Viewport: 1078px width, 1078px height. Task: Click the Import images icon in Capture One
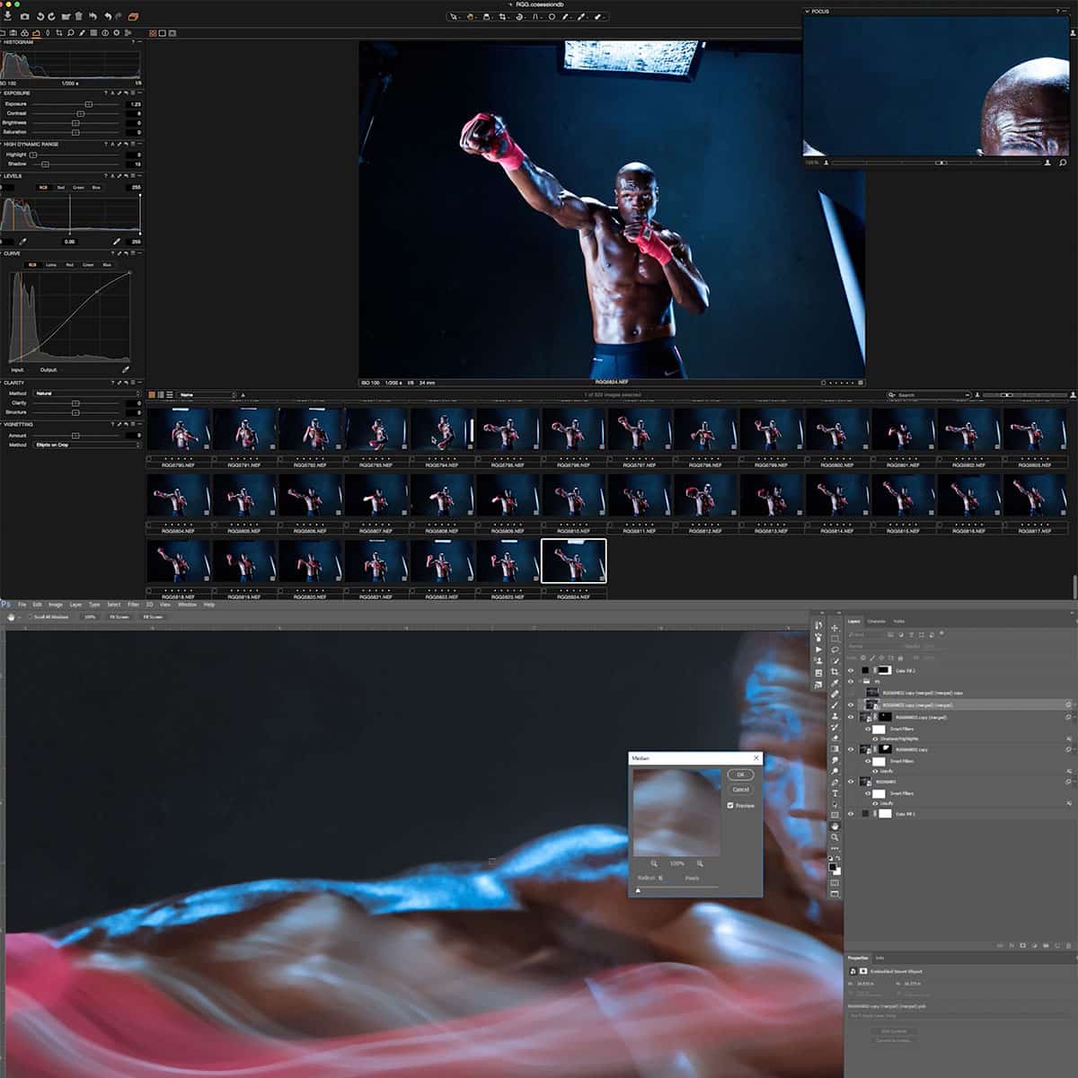pos(7,15)
